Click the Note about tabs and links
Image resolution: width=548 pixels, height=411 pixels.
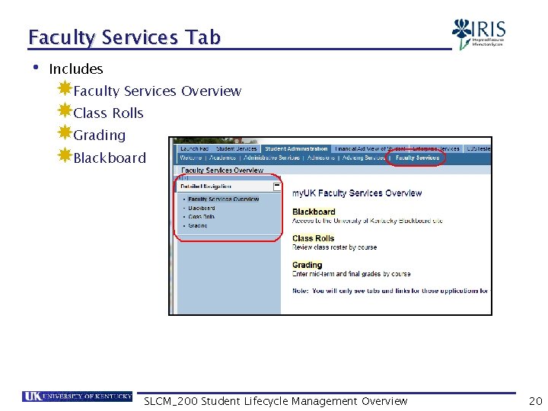coord(390,291)
